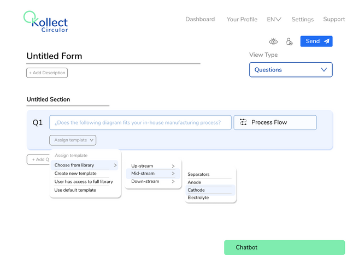Click the Q1 question text field
This screenshot has height=255, width=359.
pos(140,122)
